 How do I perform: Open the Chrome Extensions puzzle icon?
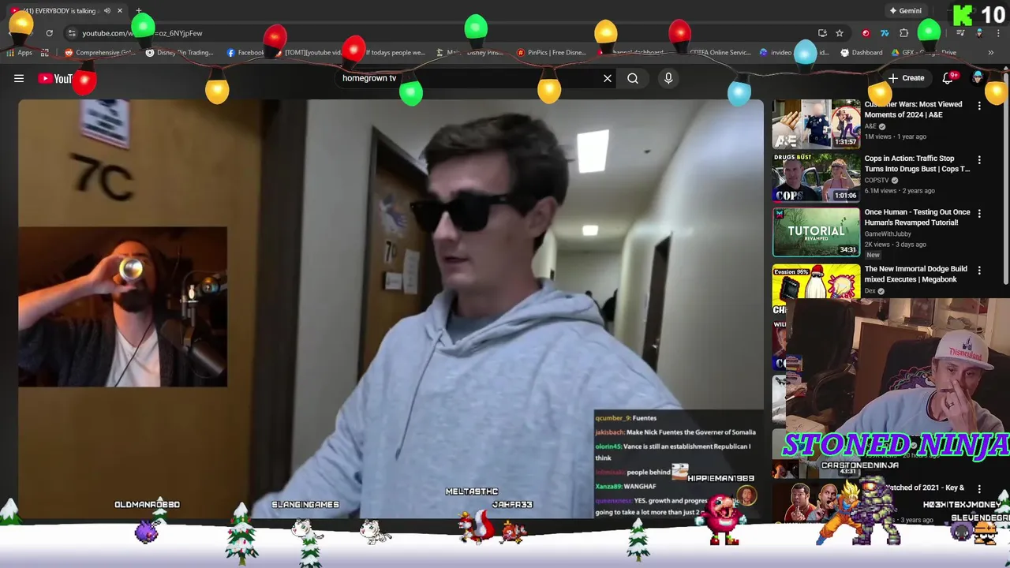point(904,33)
